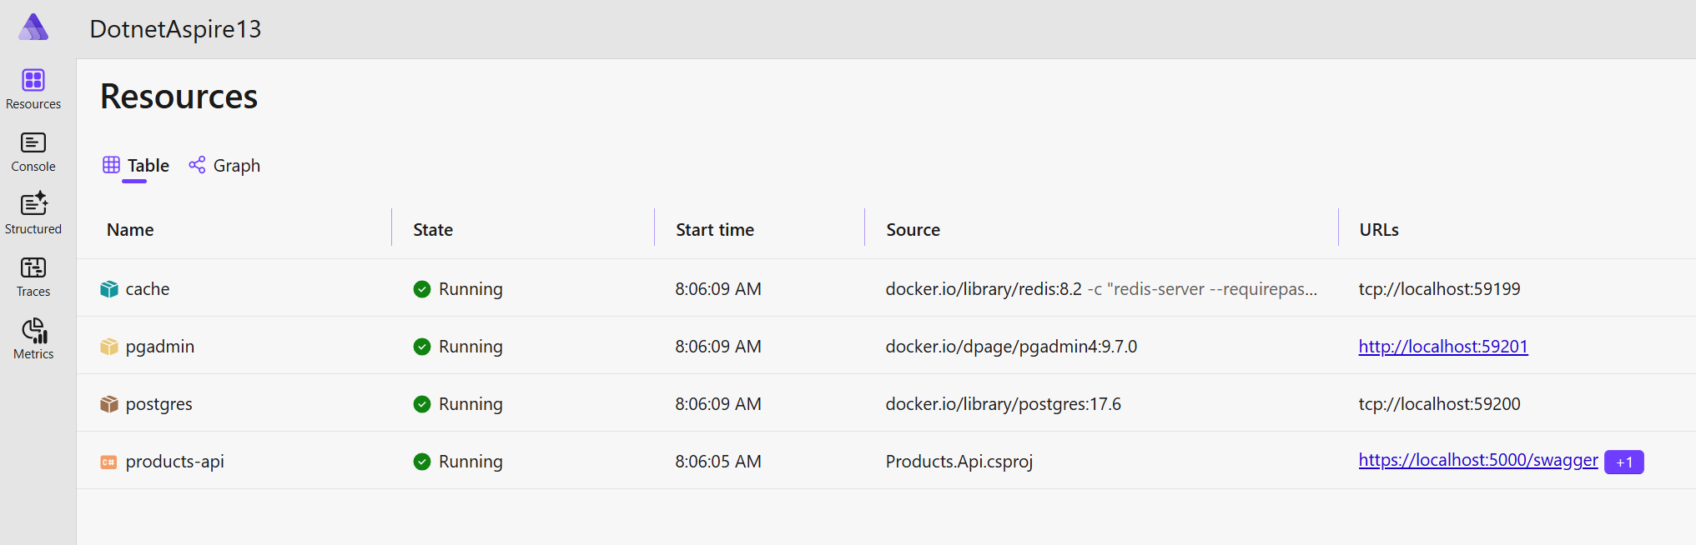Click the postgres container icon
Screen dimensions: 1696x545
pos(109,404)
